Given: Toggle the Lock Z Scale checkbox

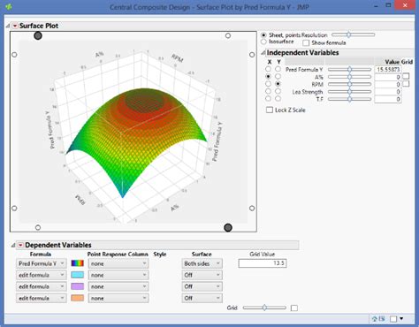Looking at the screenshot, I should [x=270, y=110].
